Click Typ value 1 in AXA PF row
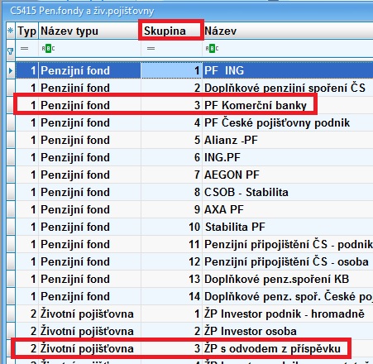 click(26, 209)
